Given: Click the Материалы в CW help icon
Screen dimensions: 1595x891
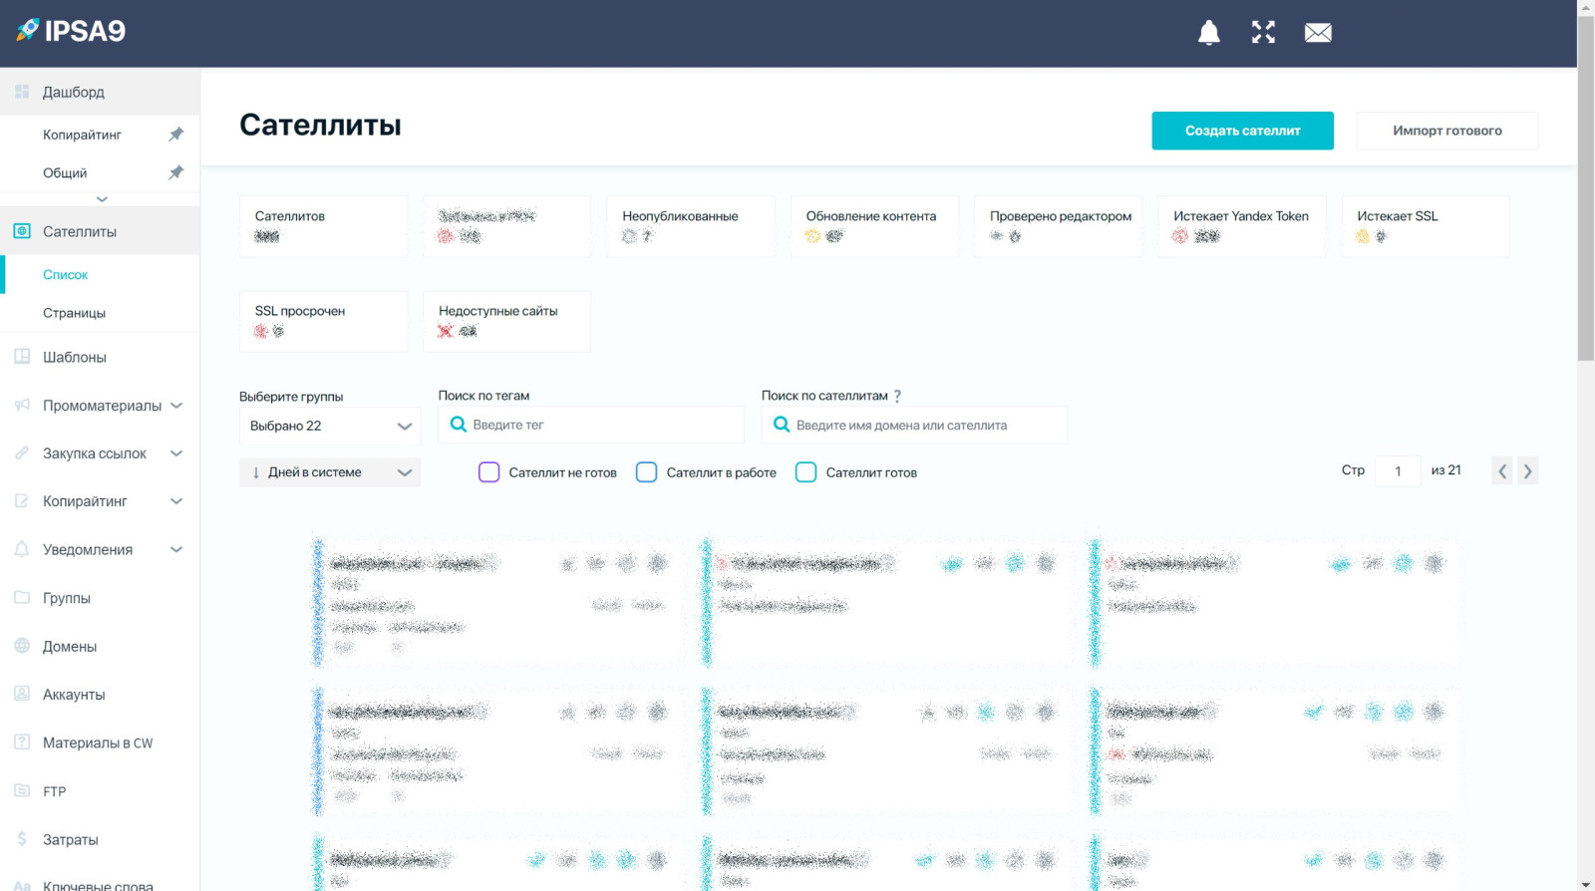Looking at the screenshot, I should [x=22, y=742].
